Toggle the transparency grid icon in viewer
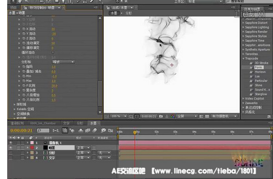Image resolution: width=273 pixels, height=179 pixels. 207,116
